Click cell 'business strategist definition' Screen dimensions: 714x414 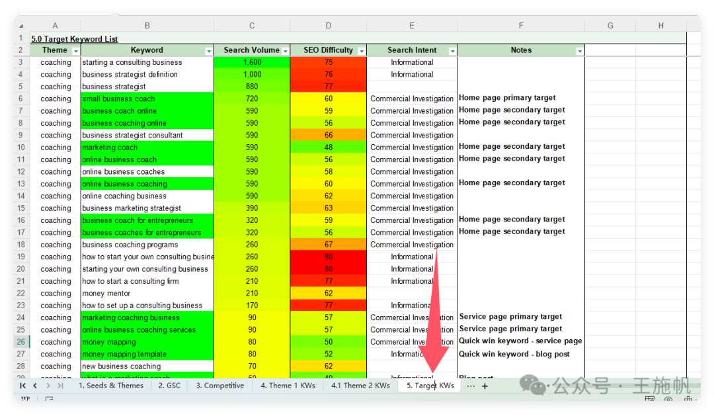[x=147, y=74]
